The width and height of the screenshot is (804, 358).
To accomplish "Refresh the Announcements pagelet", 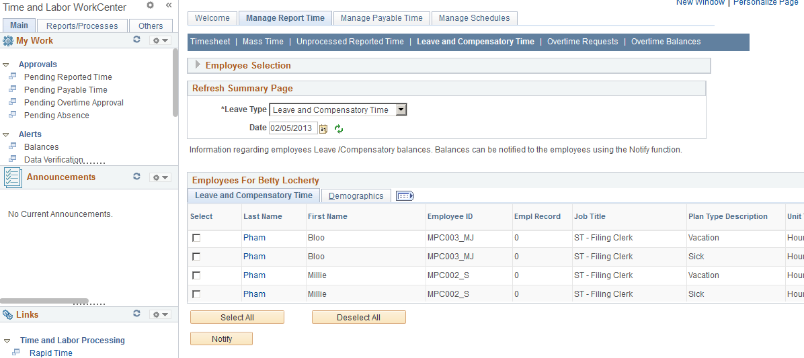I will 136,176.
